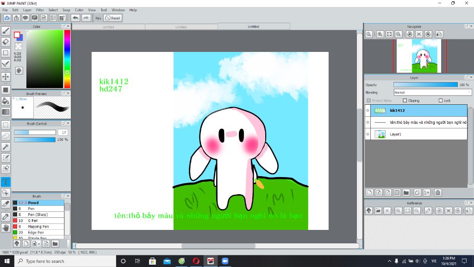The width and height of the screenshot is (474, 267).
Task: Open an image file in Reference panel
Action: (378, 211)
